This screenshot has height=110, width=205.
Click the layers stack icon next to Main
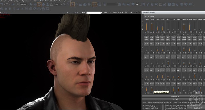[x=133, y=4]
